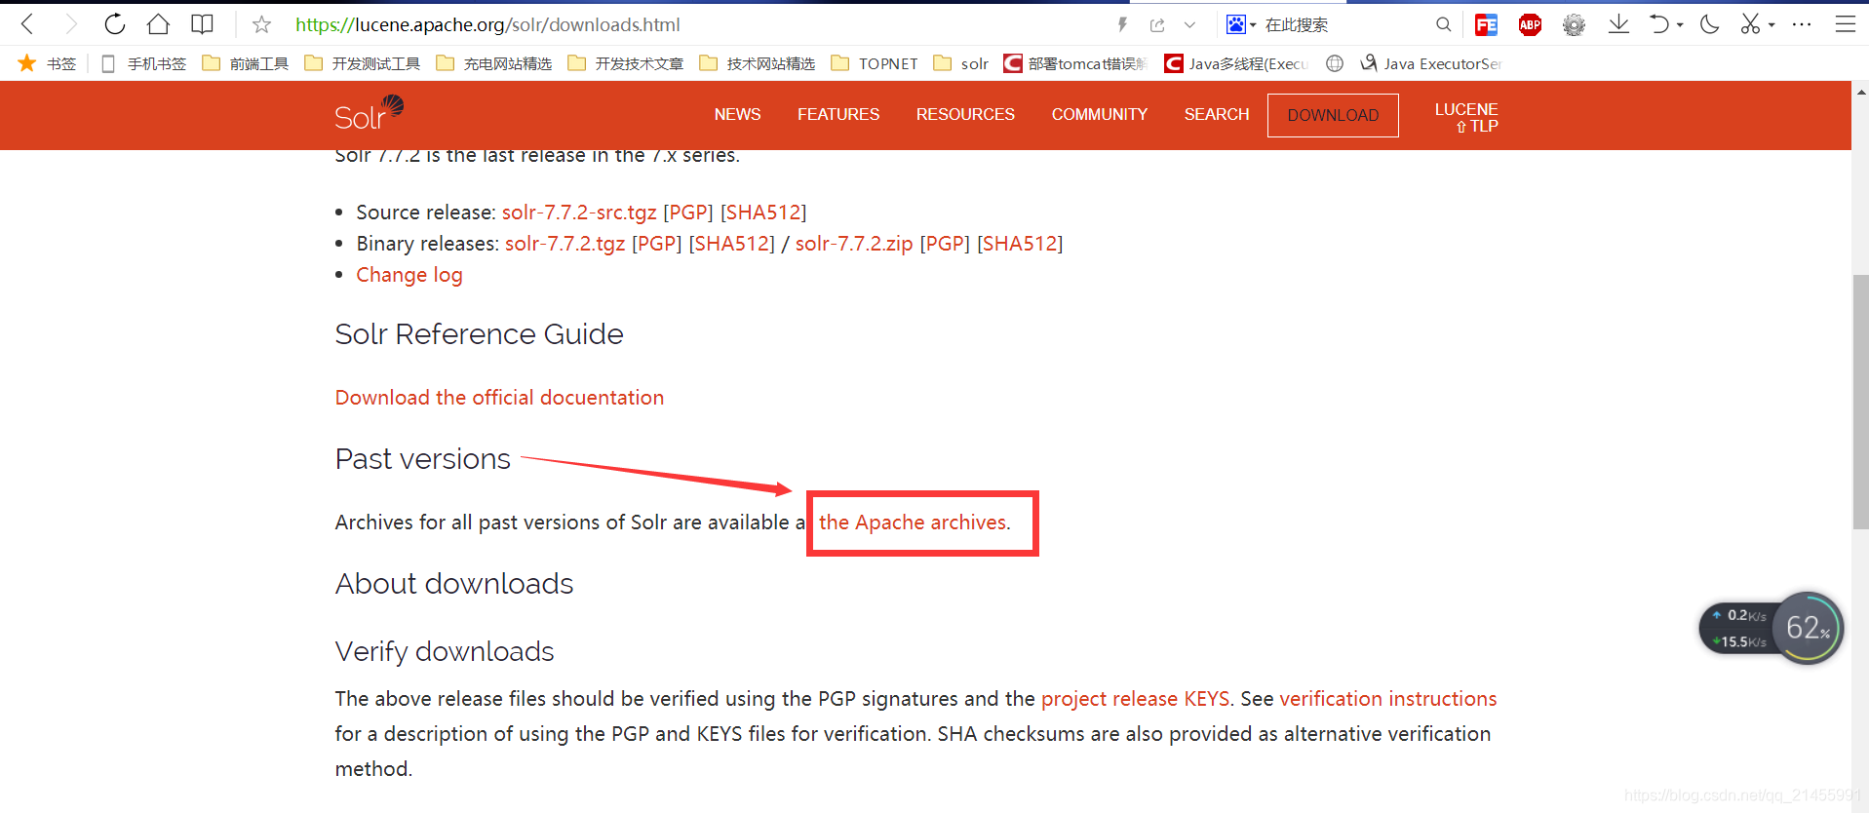
Task: Open the 开发测试工具 bookmark folder
Action: click(x=362, y=63)
